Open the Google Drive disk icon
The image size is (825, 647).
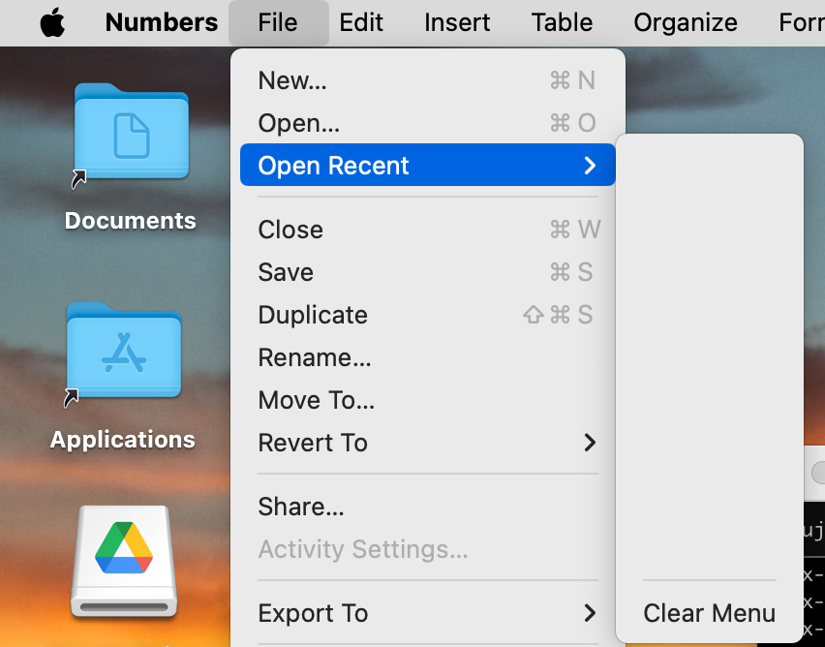pos(124,560)
